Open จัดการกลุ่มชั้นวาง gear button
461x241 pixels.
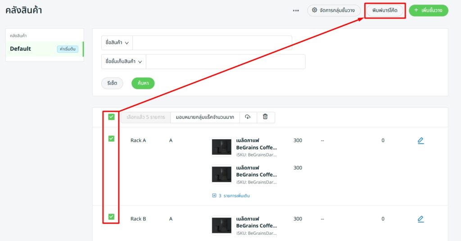click(334, 10)
